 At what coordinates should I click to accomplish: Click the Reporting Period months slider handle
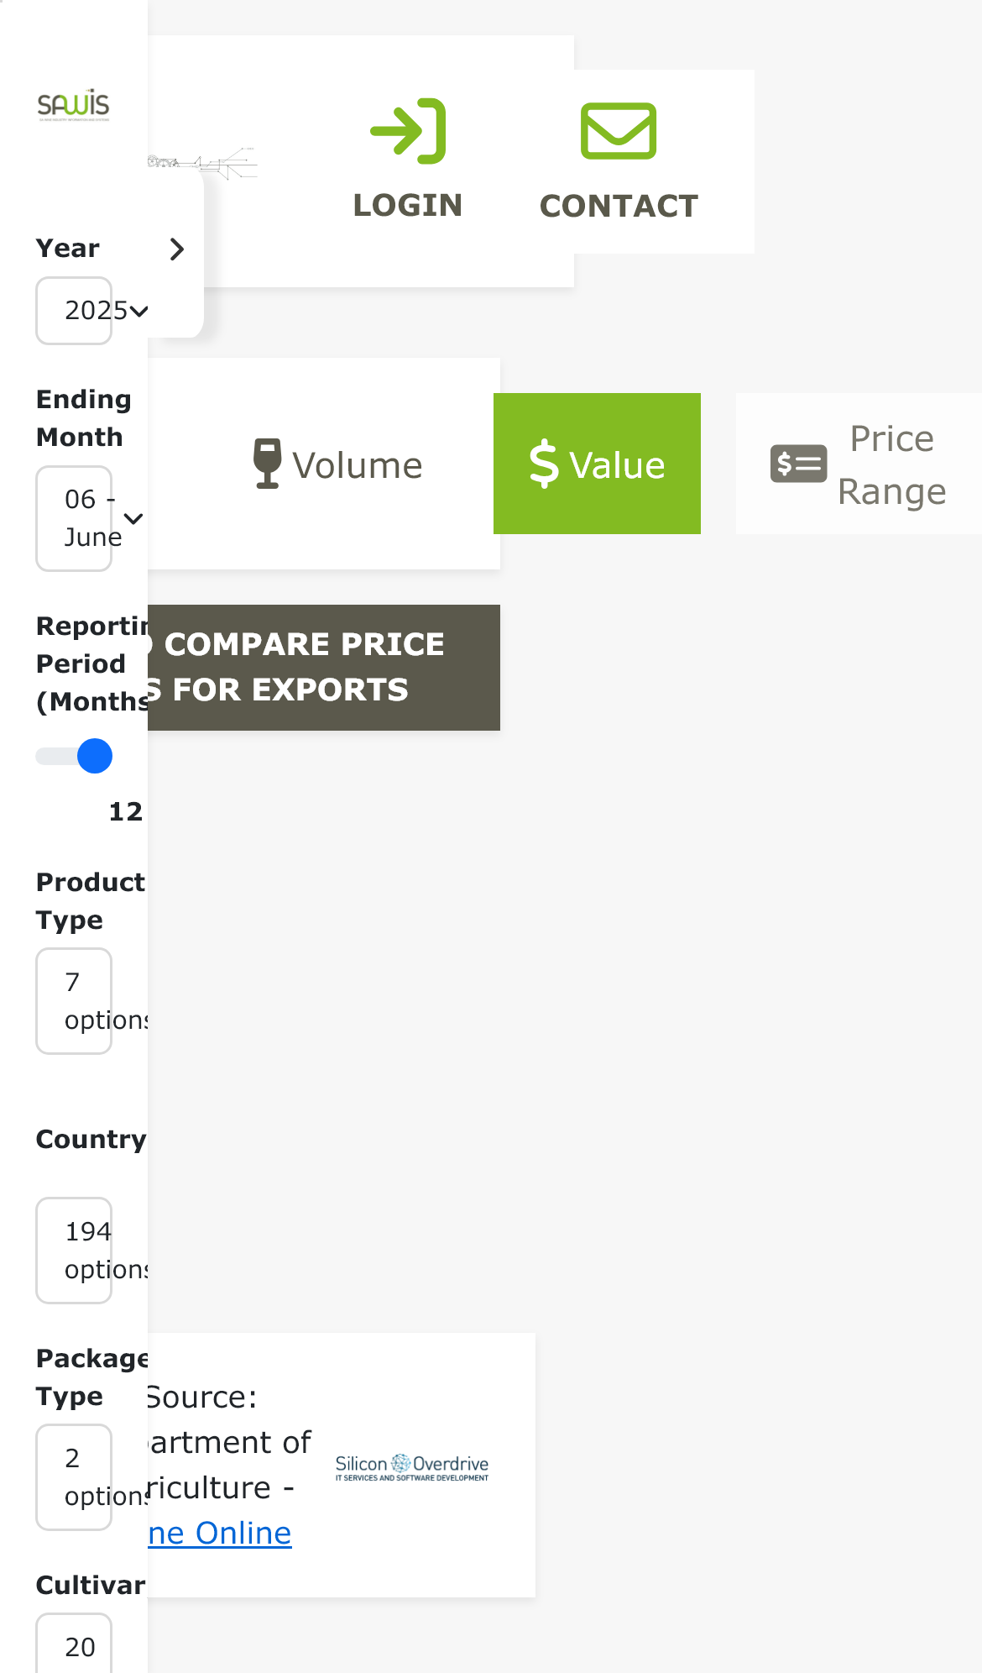(x=95, y=756)
